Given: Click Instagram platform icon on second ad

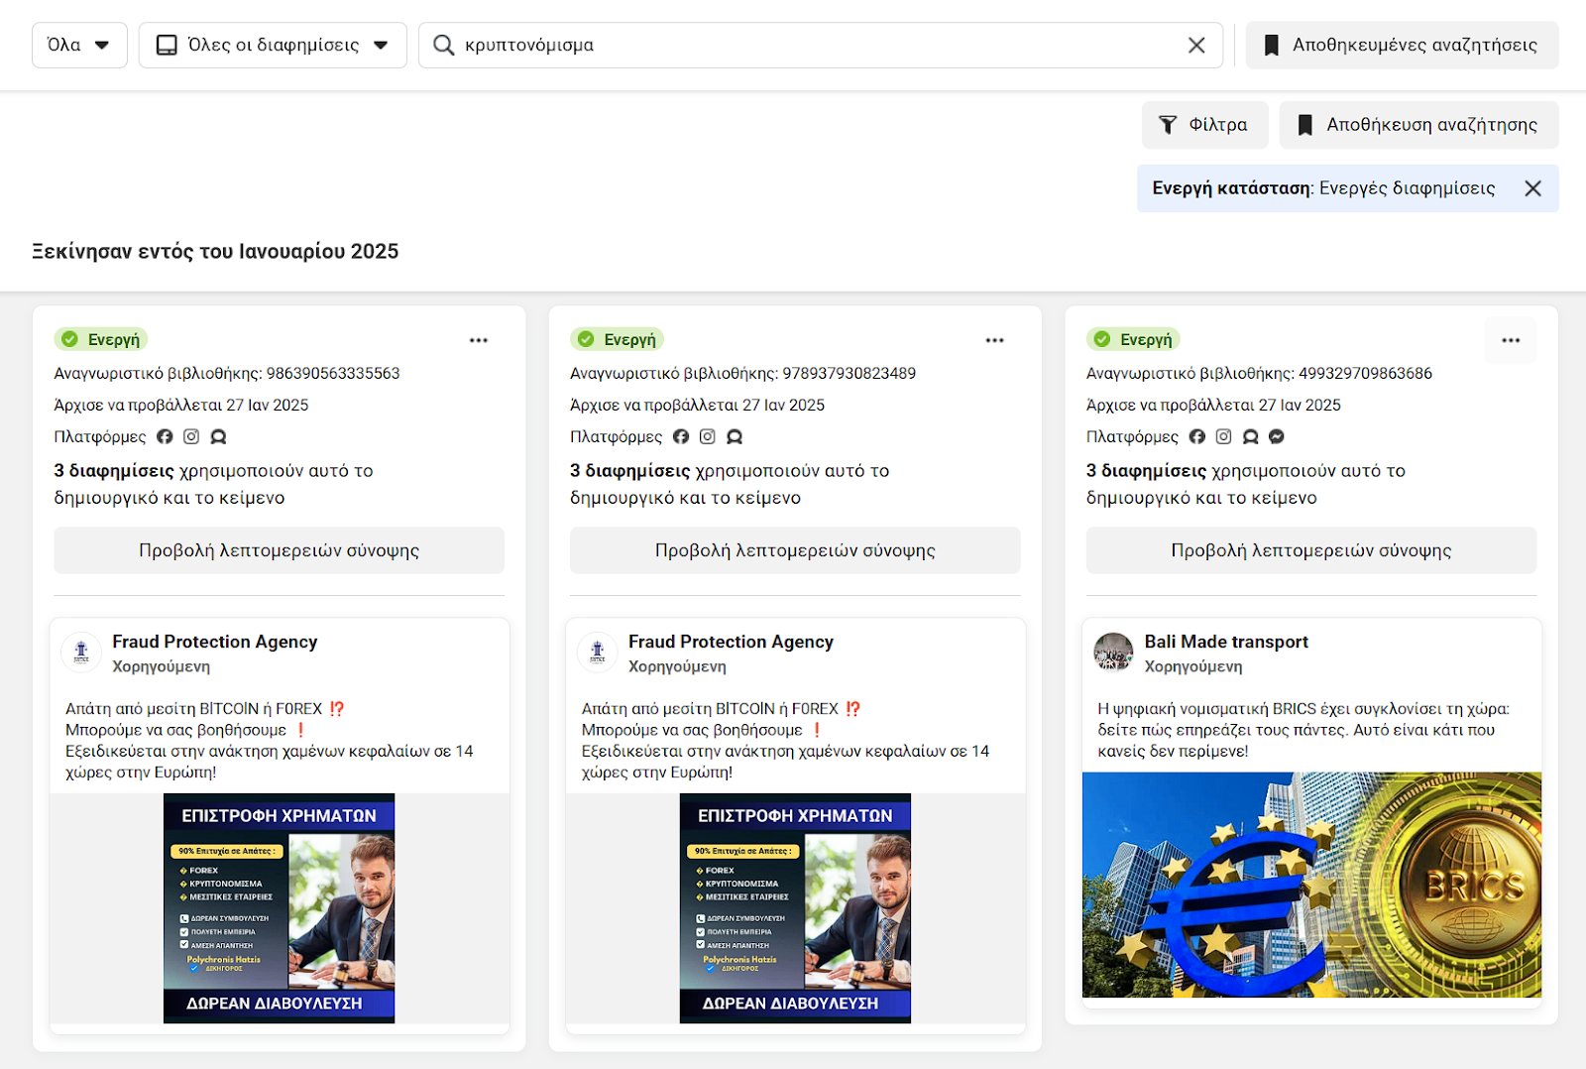Looking at the screenshot, I should pos(708,436).
